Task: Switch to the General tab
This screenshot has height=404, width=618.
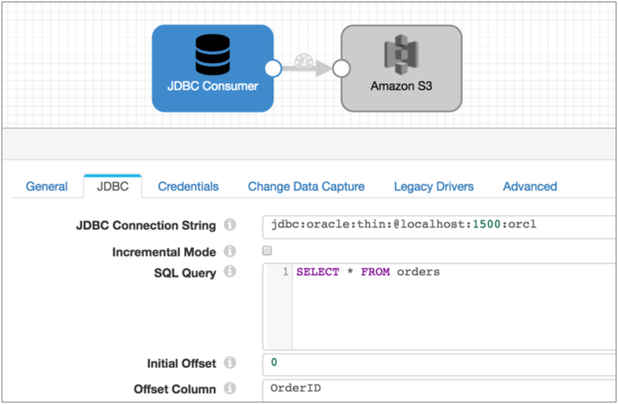Action: click(x=47, y=187)
